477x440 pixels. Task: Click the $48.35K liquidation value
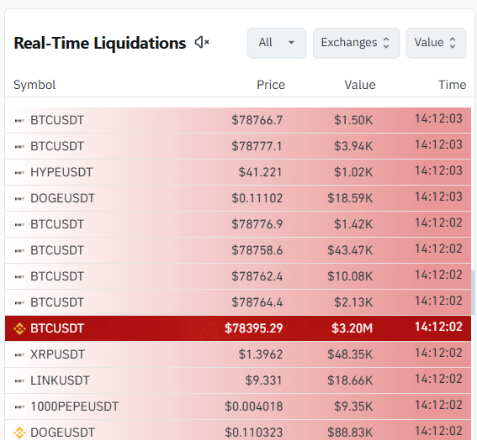(x=350, y=354)
